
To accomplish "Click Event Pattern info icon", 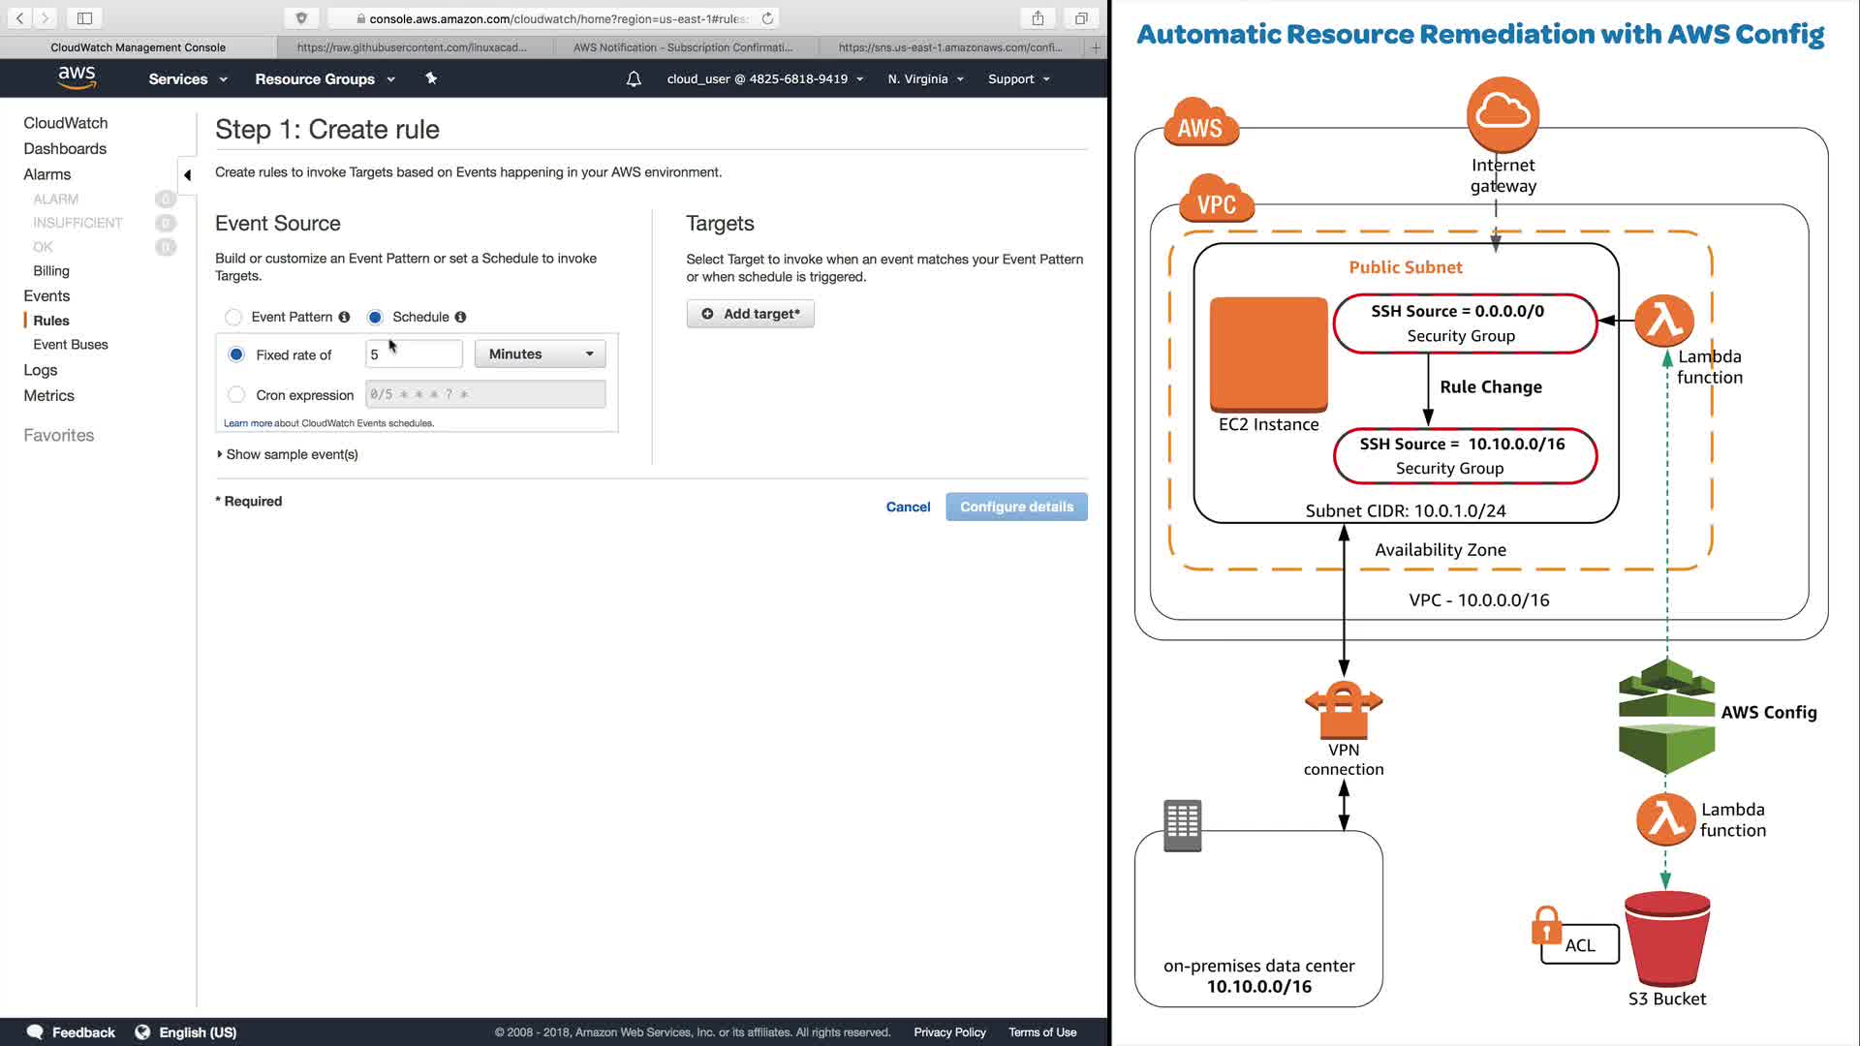I will 344,317.
